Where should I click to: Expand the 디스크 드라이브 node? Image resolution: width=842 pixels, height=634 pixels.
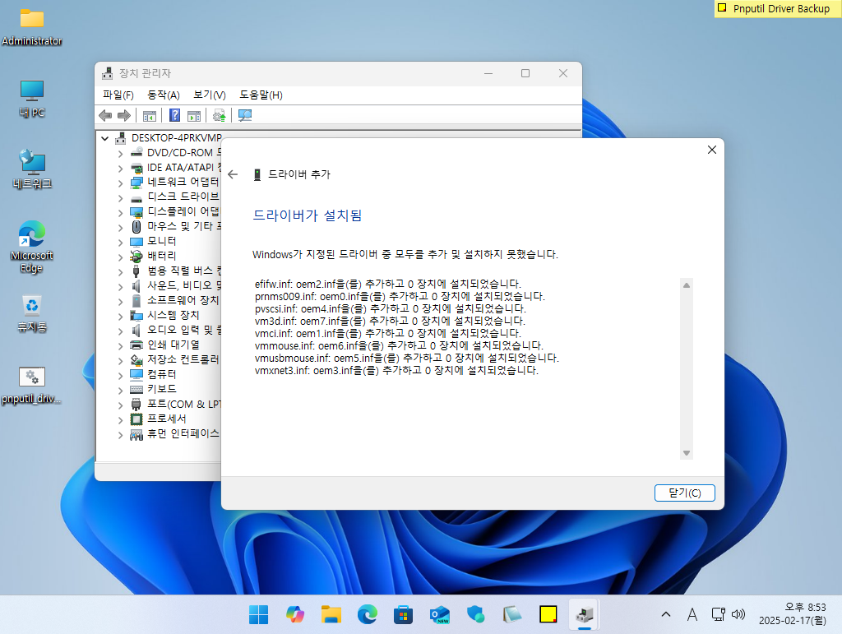(120, 197)
